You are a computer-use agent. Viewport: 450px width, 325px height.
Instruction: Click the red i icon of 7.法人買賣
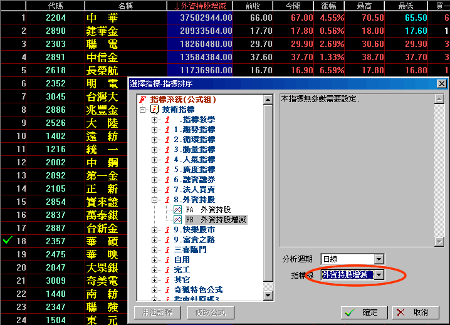coord(167,190)
